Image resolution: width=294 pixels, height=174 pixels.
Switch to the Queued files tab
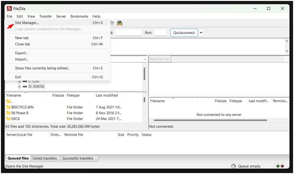point(18,158)
